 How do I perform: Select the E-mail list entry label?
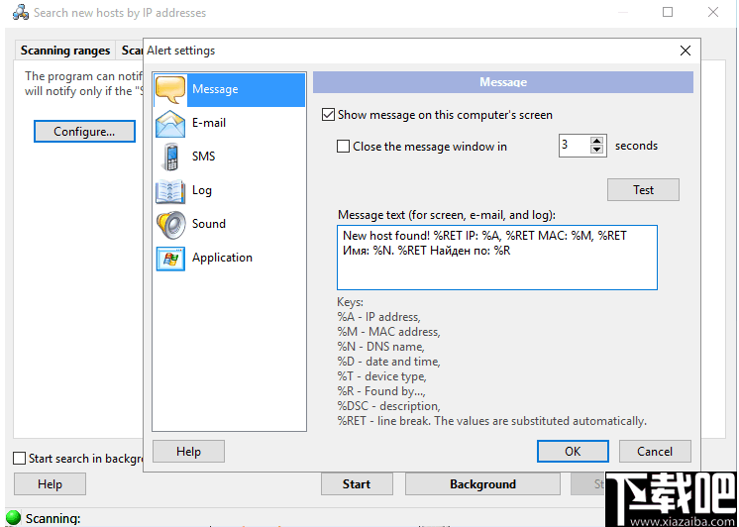(x=209, y=123)
